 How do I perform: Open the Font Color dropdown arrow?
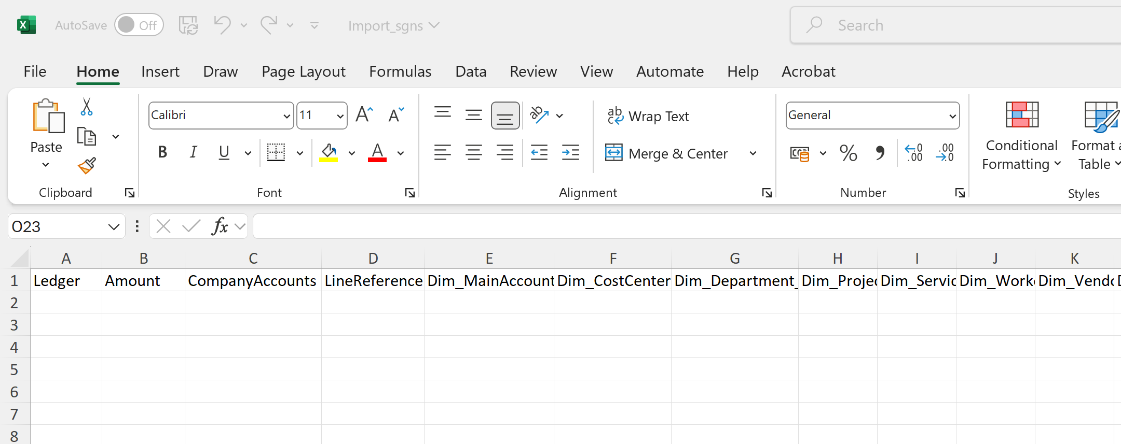[x=400, y=153]
